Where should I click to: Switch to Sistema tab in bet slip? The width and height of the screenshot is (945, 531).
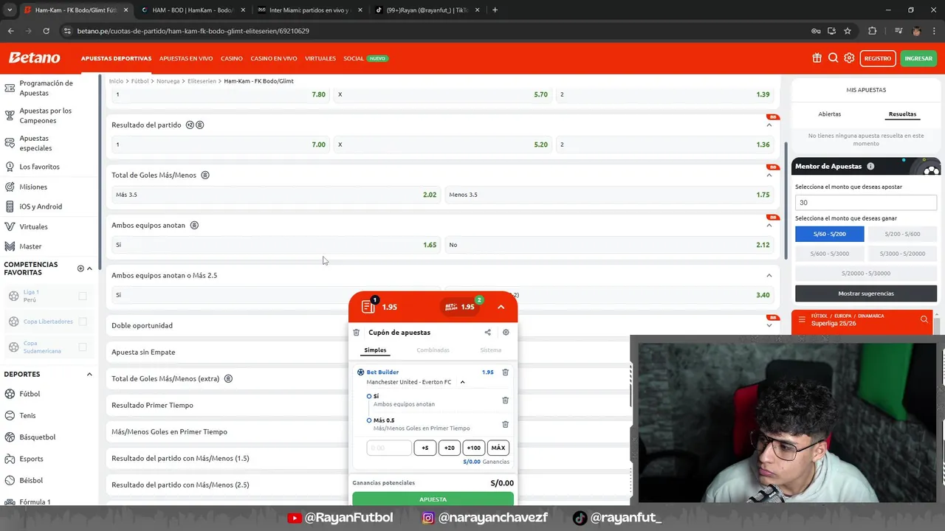[x=490, y=350]
